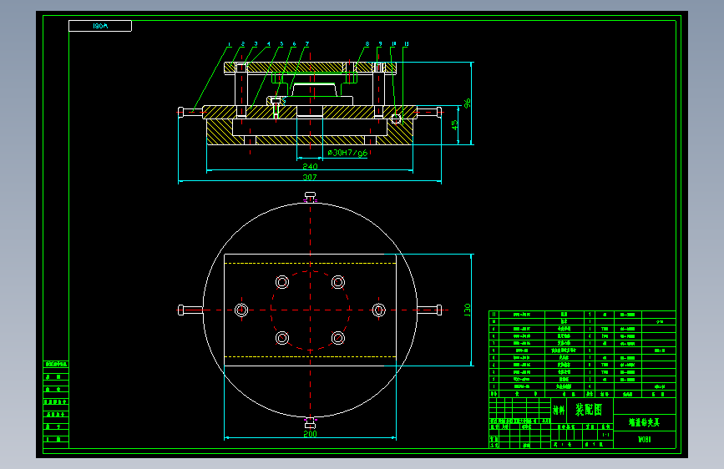Click the far-left bolt hole on centerline
724x469 pixels.
pos(241,310)
